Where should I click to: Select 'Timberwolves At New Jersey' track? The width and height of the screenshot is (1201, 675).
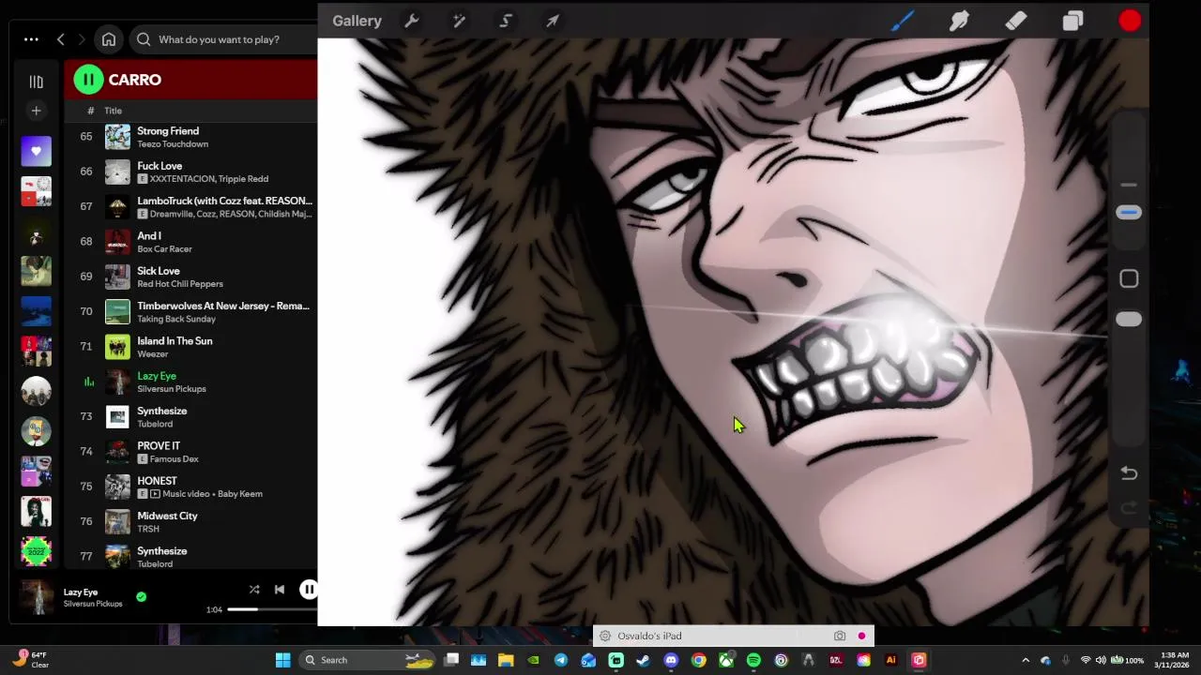click(x=222, y=306)
